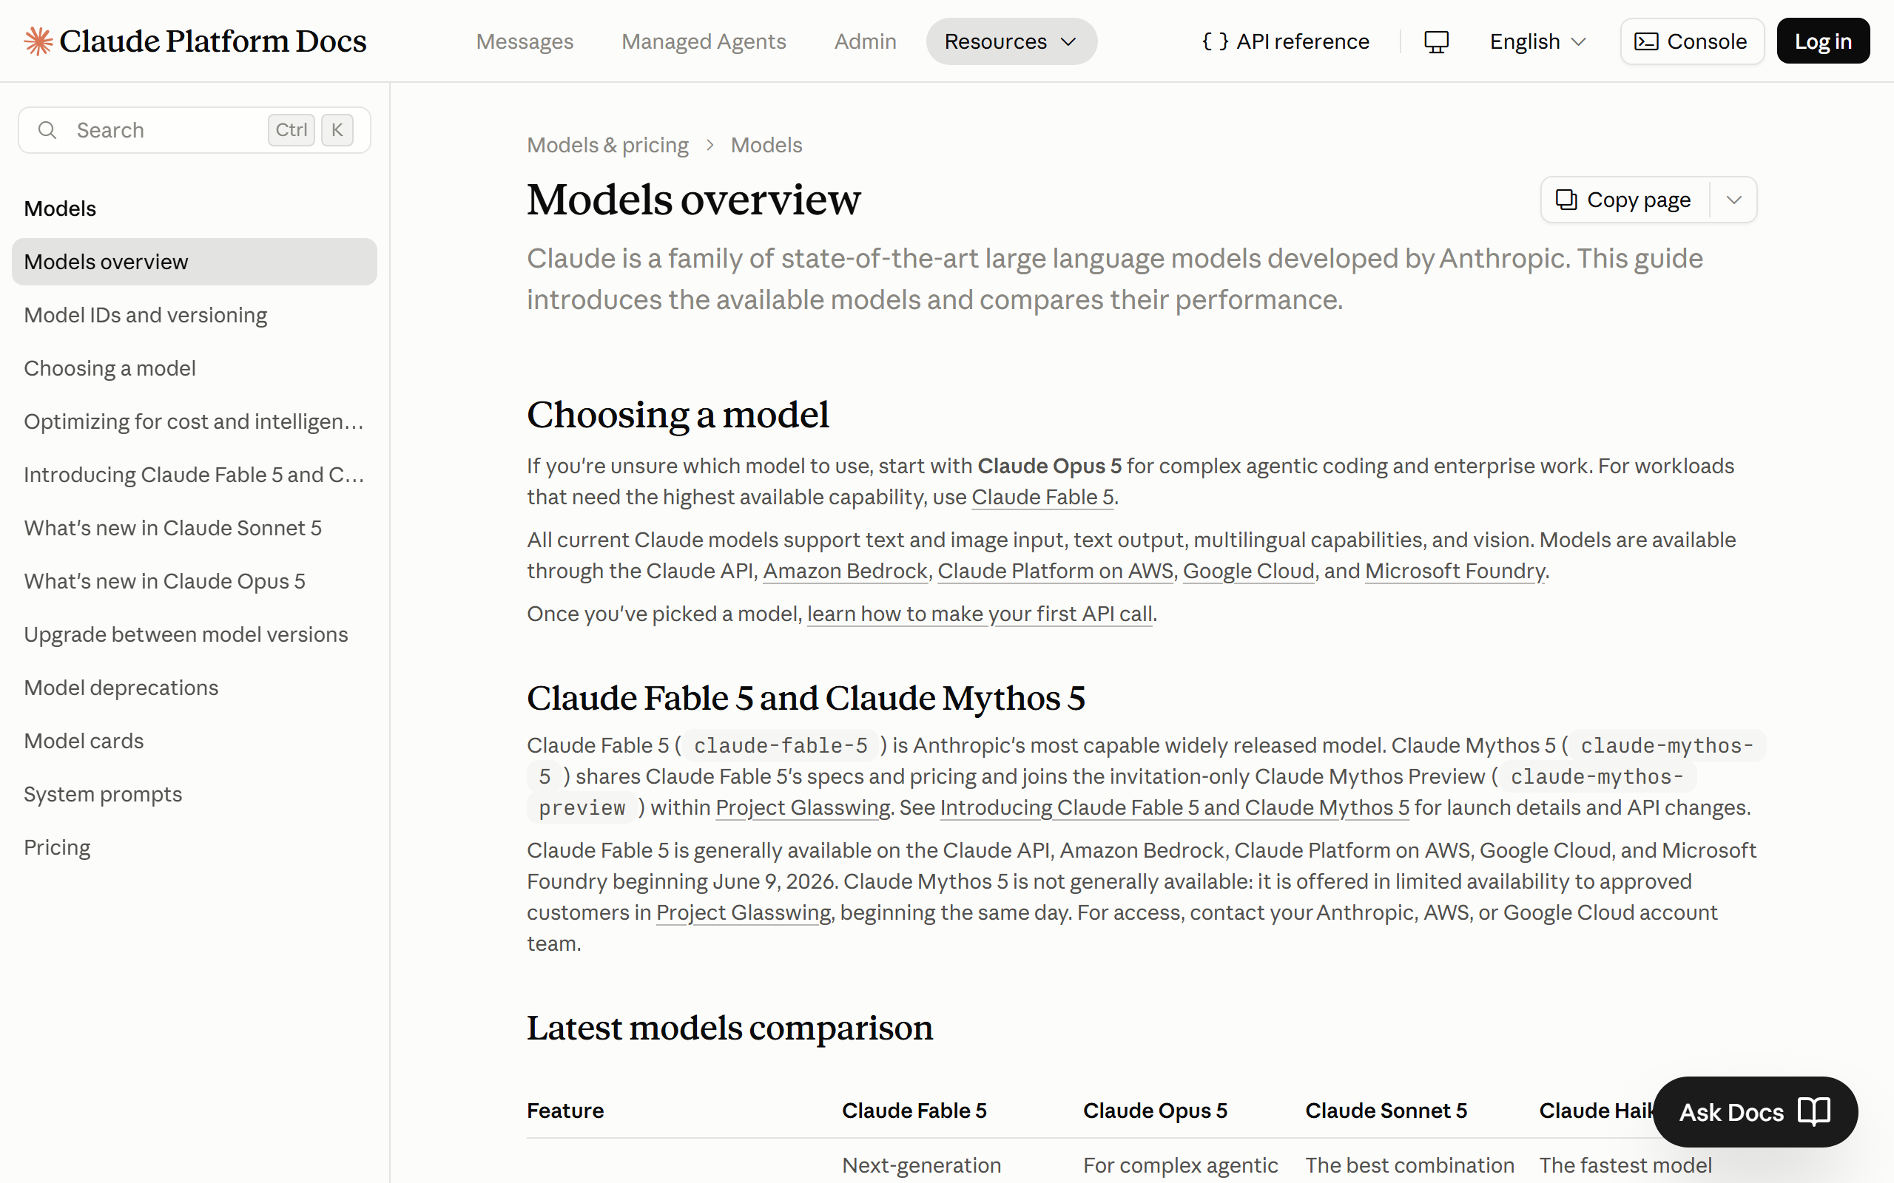Open the Resources dropdown menu
1894x1183 pixels.
[x=1011, y=41]
